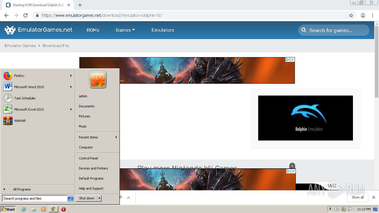379x213 pixels.
Task: Click the Search for games field
Action: 334,30
